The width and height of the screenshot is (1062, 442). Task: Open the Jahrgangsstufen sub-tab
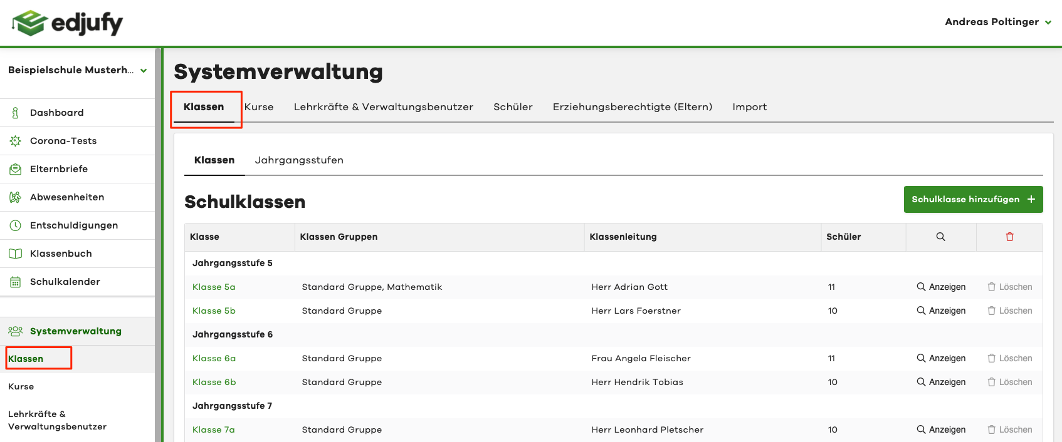coord(299,160)
